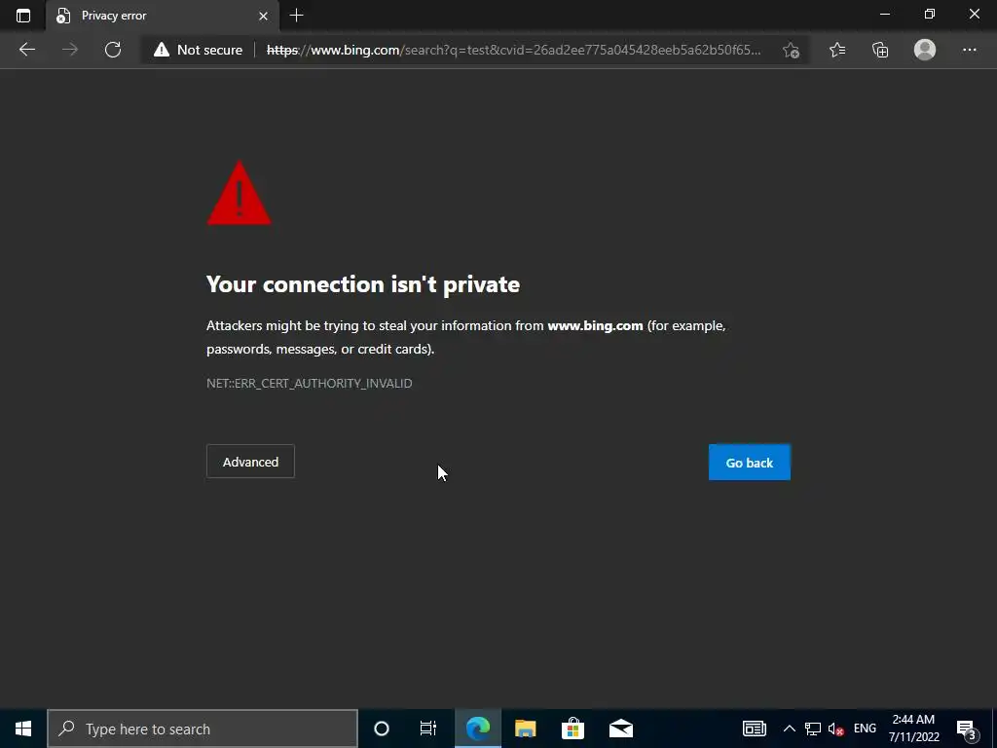Open News and interests taskbar icon
This screenshot has width=997, height=748.
pyautogui.click(x=755, y=729)
